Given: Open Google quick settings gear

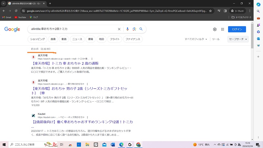Looking at the screenshot, I should click(x=215, y=29).
